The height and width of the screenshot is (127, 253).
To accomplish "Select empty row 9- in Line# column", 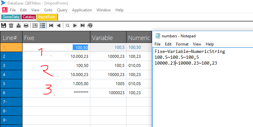I will [11, 120].
